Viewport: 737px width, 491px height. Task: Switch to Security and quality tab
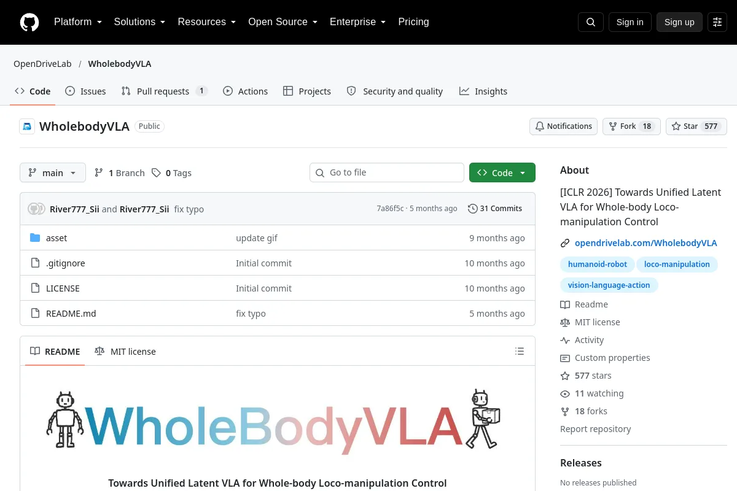pyautogui.click(x=394, y=91)
